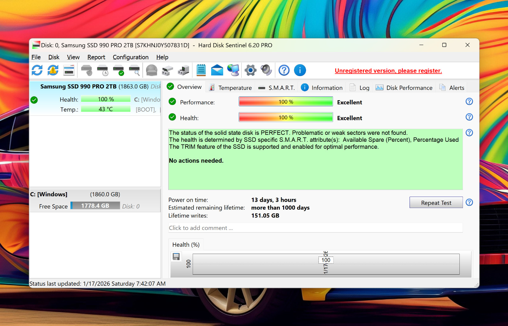The height and width of the screenshot is (326, 508).
Task: Click the drive icon with clock
Action: coord(103,70)
